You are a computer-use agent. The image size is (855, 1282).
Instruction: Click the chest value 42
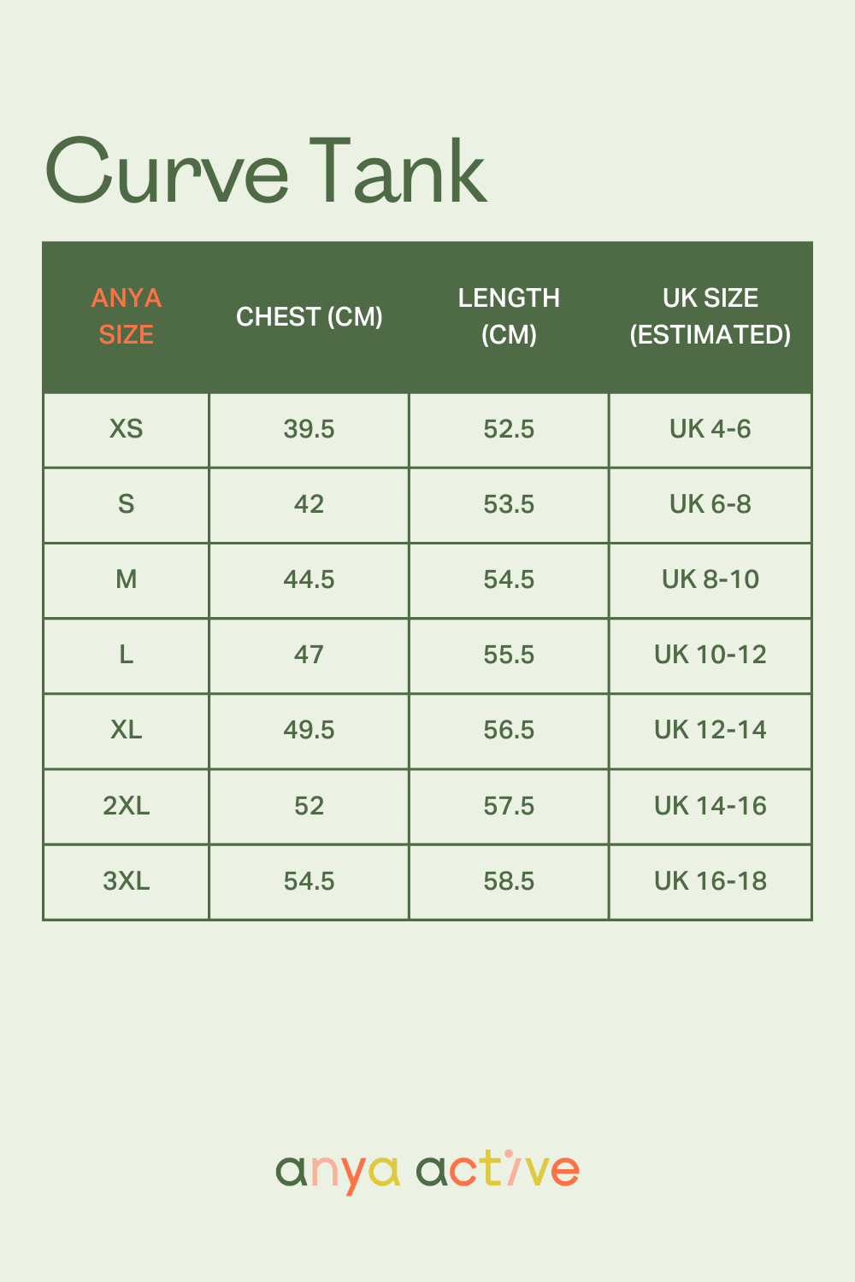pos(309,504)
